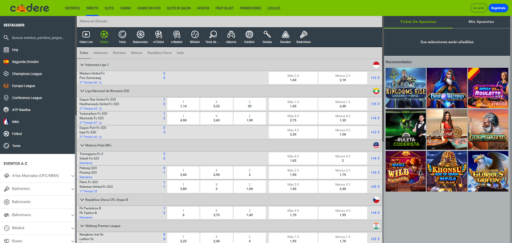This screenshot has height=243, width=512.
Task: Select the e-Fútbol sport icon
Action: coord(158,37)
